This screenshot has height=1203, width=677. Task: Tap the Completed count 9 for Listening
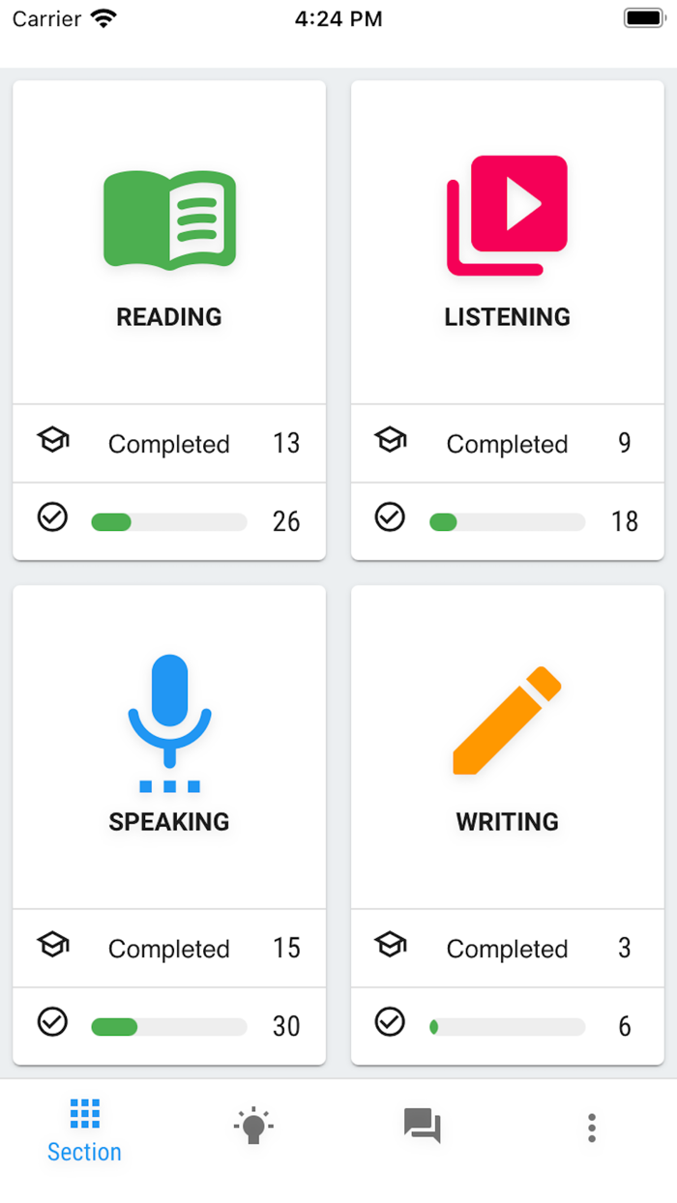tap(624, 444)
